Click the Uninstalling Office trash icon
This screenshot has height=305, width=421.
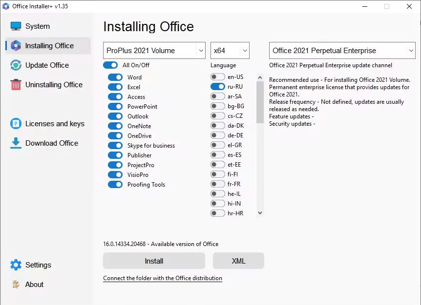[x=16, y=85]
